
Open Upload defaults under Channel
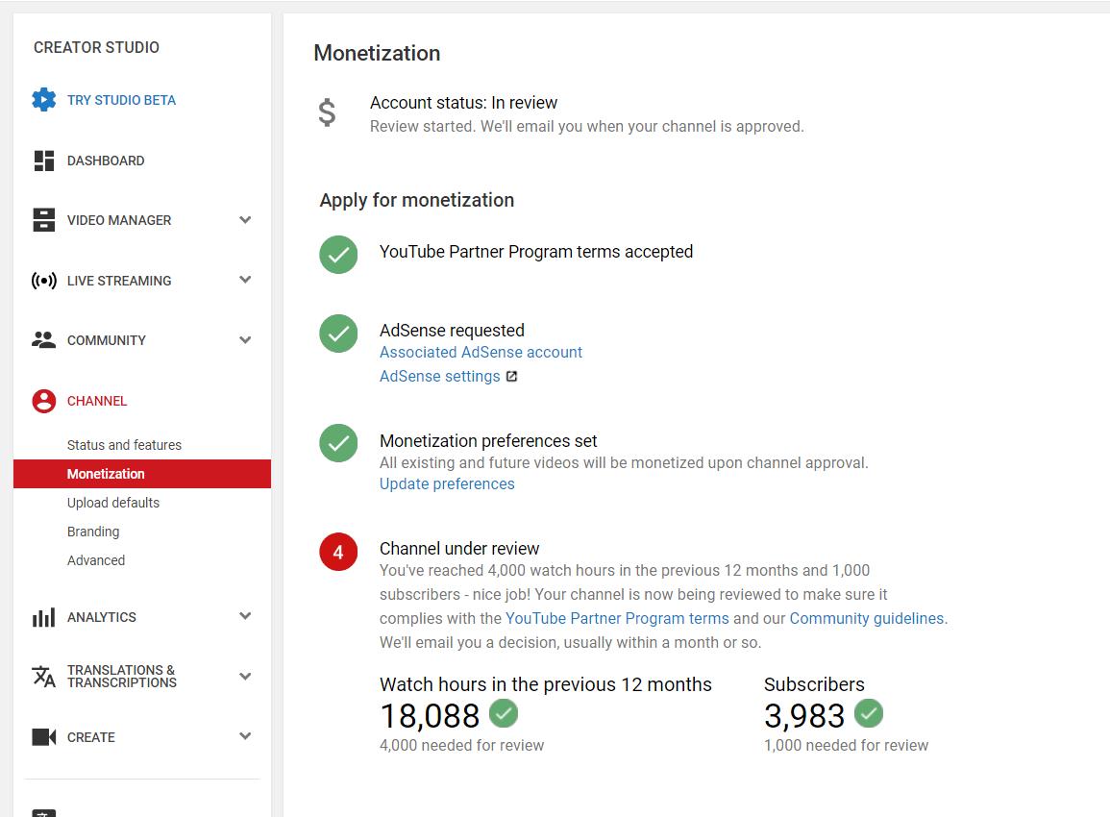pyautogui.click(x=113, y=503)
